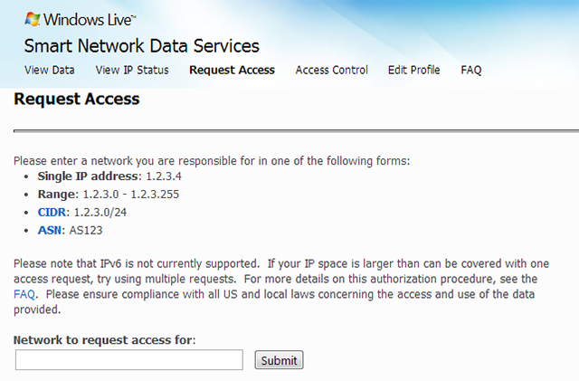This screenshot has width=579, height=381.
Task: Navigate to Edit Profile
Action: 413,70
